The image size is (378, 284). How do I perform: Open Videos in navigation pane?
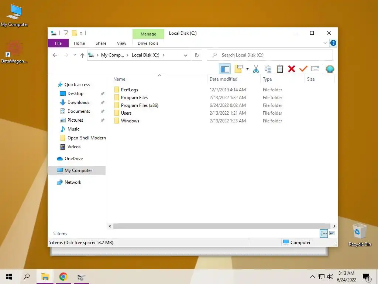point(74,147)
